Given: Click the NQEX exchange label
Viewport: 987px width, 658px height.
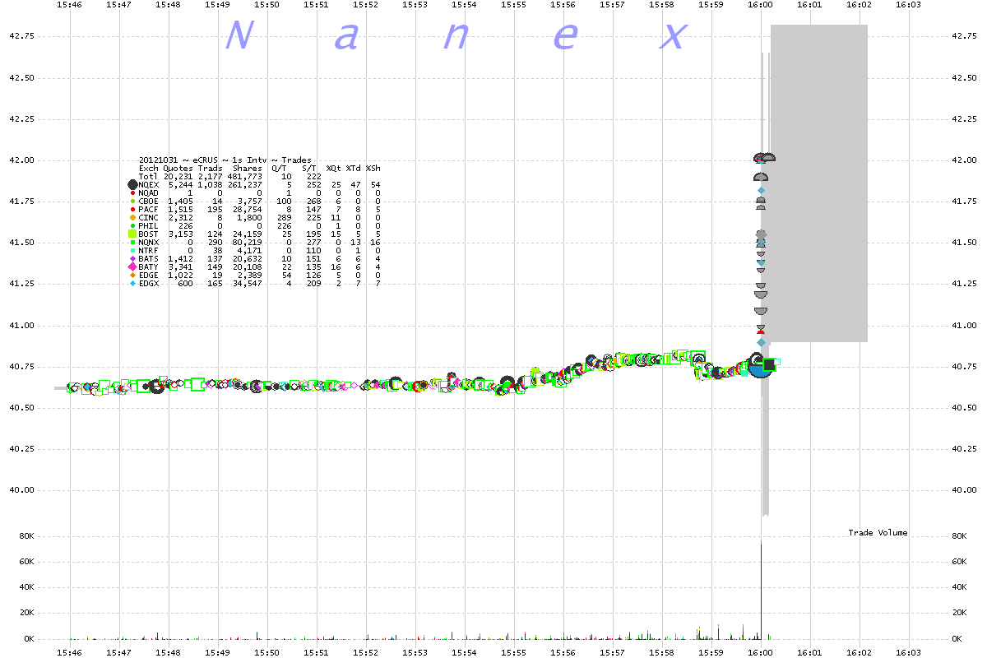Looking at the screenshot, I should 149,184.
